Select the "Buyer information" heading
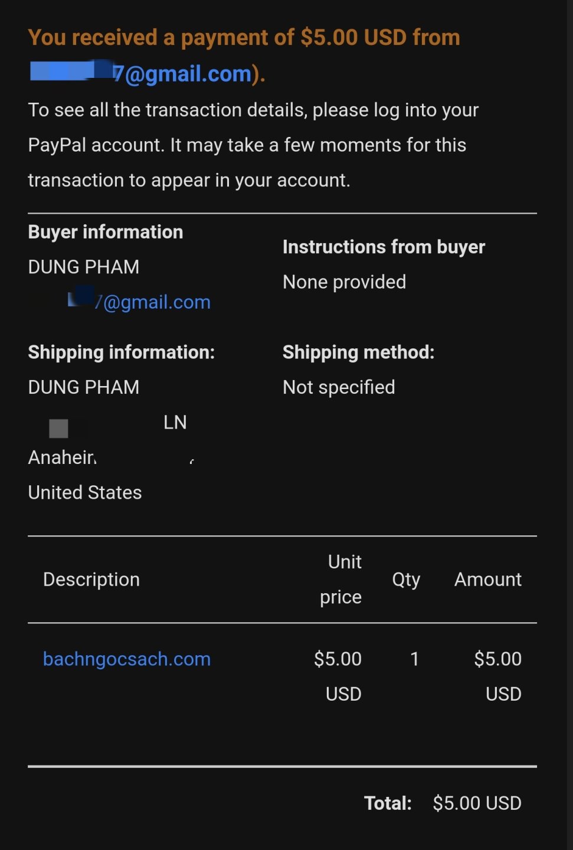 (106, 232)
